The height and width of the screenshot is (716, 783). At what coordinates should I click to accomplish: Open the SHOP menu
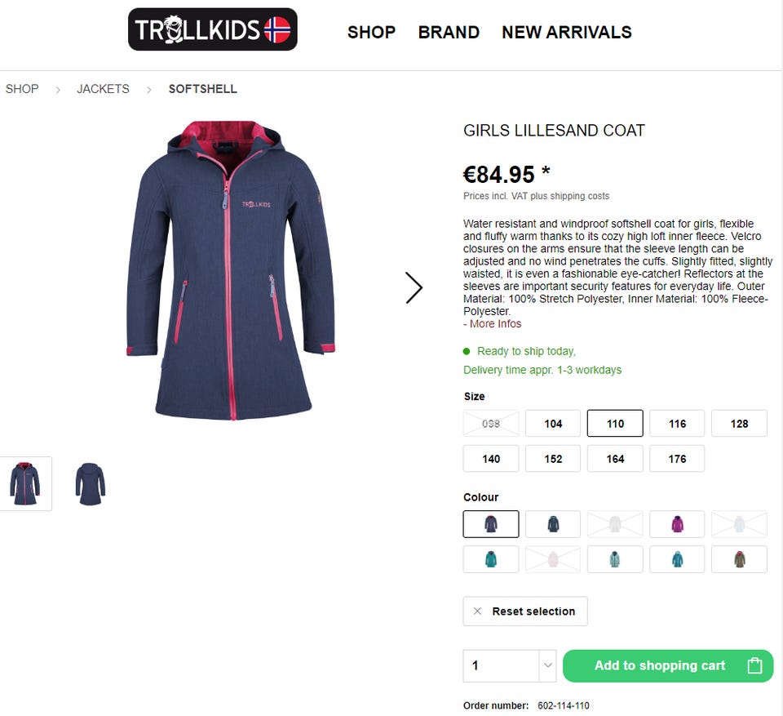coord(372,32)
